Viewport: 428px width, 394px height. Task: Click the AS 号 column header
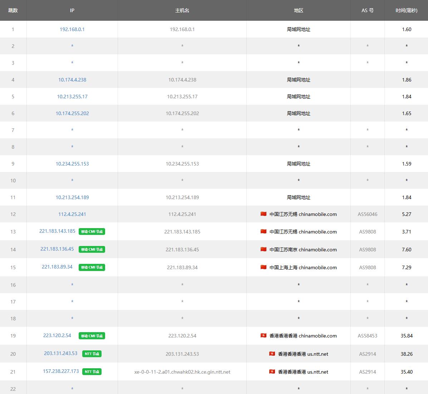[368, 10]
